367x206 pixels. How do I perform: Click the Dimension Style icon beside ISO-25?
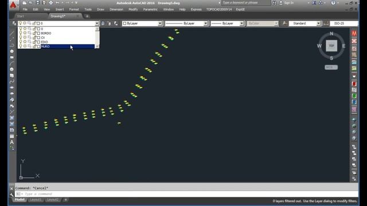pyautogui.click(x=326, y=23)
